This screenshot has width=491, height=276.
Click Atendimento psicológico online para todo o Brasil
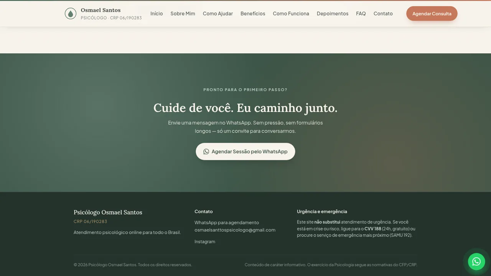(127, 232)
